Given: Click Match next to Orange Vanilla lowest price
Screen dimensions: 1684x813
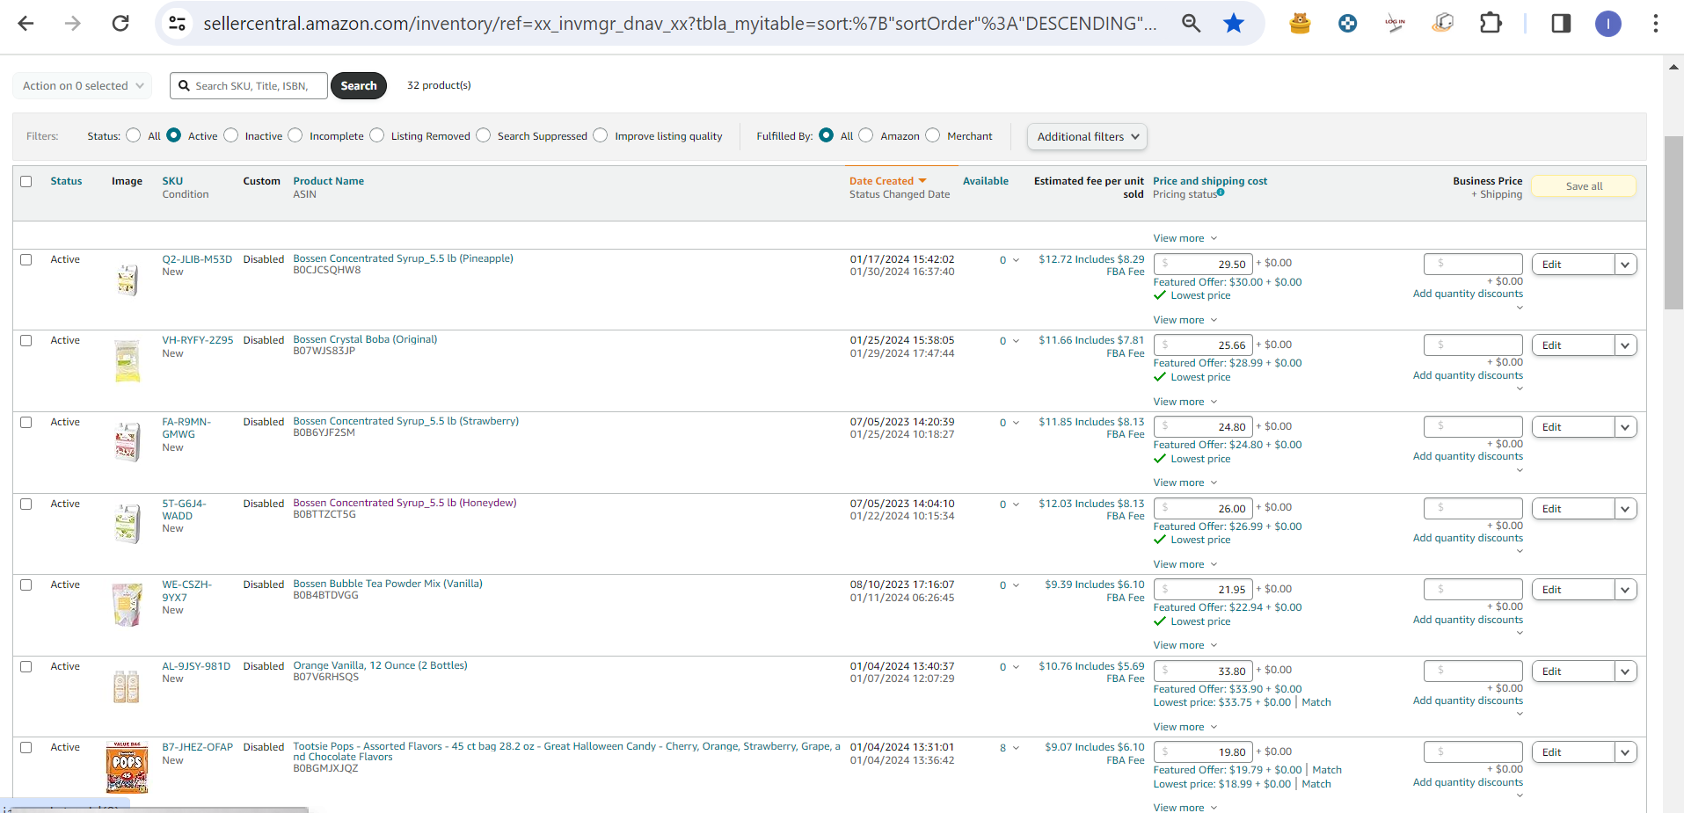Looking at the screenshot, I should 1316,702.
